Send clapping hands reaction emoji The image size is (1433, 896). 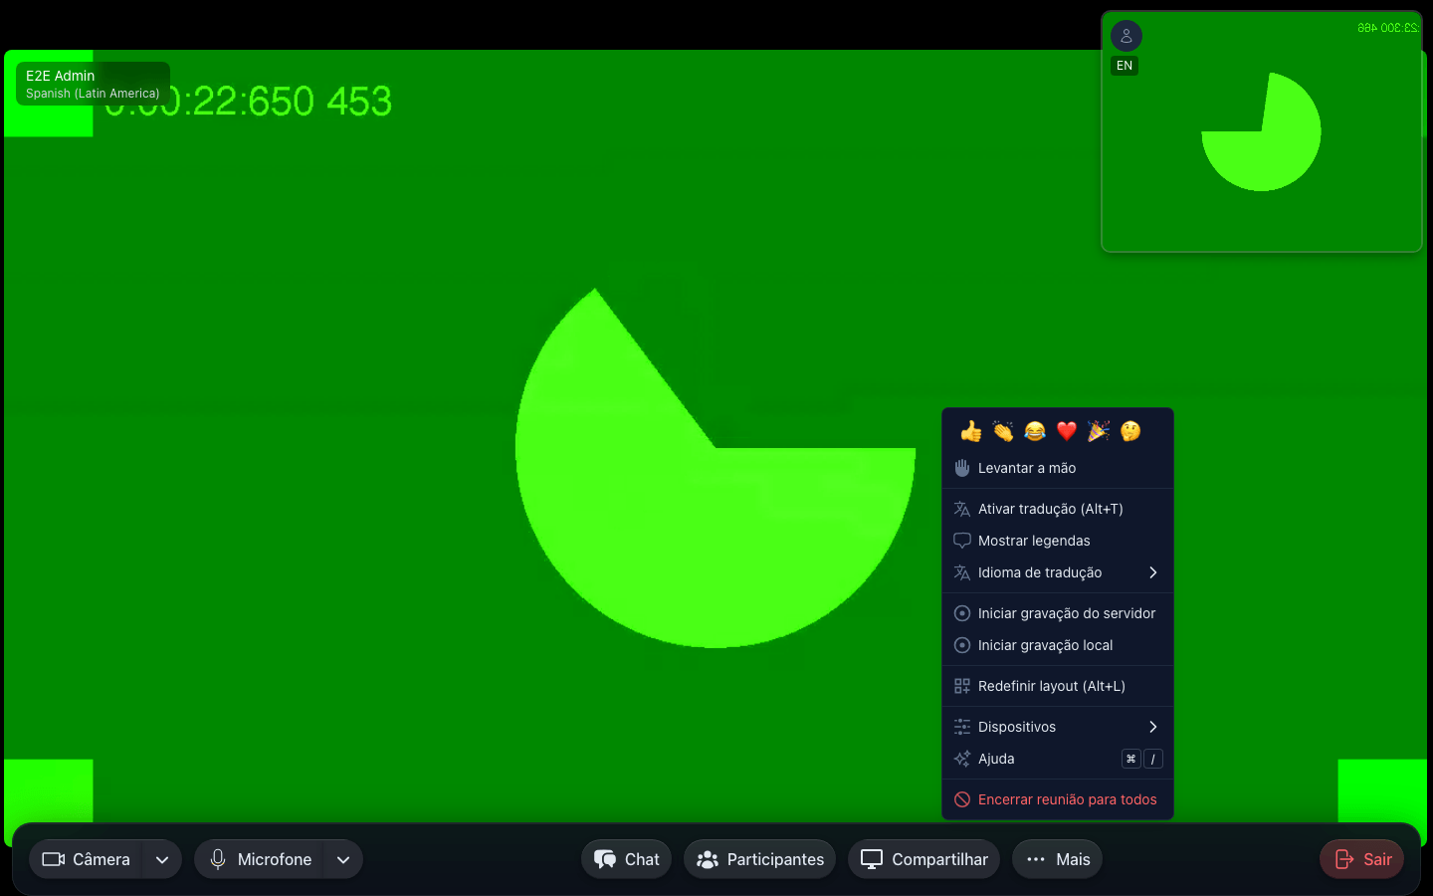pyautogui.click(x=1003, y=431)
